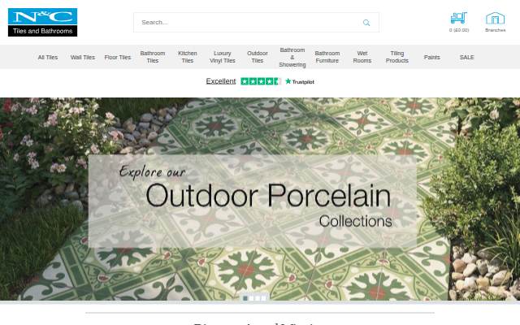Open the Luxury Vinyl Tiles menu
520x325 pixels.
pyautogui.click(x=223, y=57)
